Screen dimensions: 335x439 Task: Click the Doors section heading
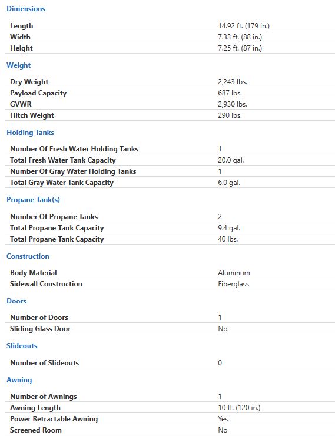(x=16, y=301)
